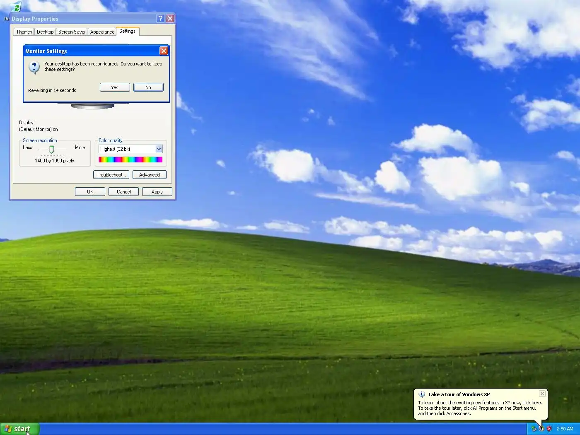
Task: Click the Display Properties help button
Action: 161,19
